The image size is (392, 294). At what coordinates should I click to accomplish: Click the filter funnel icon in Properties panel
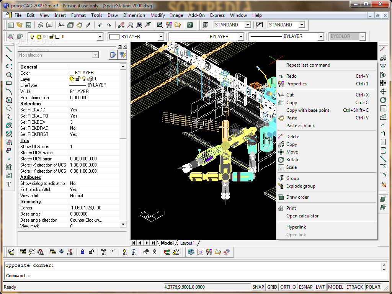pyautogui.click(x=122, y=55)
